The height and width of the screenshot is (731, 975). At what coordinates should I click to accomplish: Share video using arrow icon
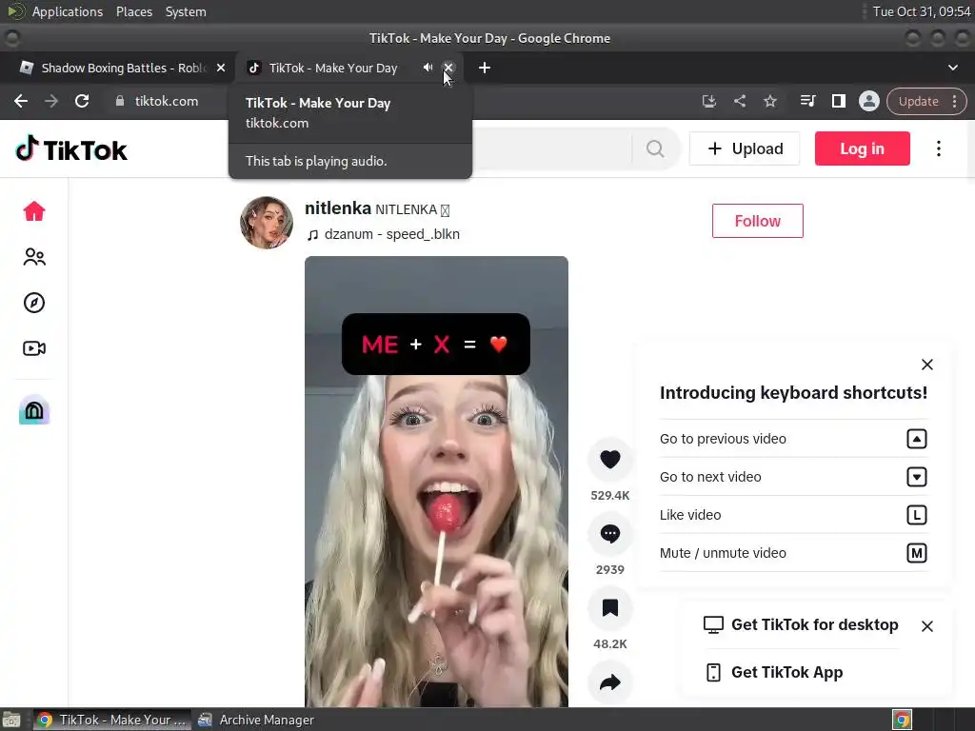coord(610,682)
